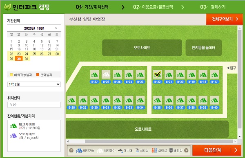Choose campsite tent B-32

point(117,100)
